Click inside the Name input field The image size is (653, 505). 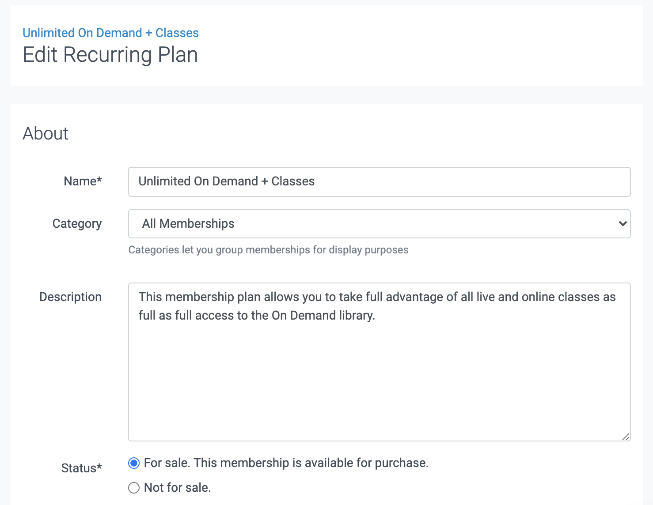click(379, 182)
